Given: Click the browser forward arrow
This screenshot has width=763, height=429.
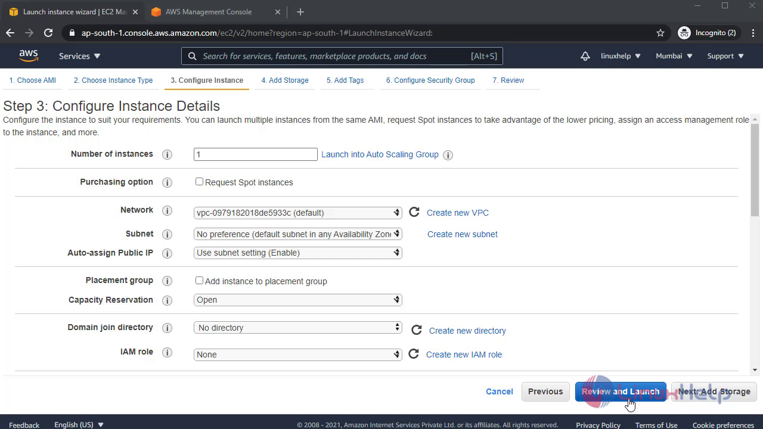Looking at the screenshot, I should point(29,33).
